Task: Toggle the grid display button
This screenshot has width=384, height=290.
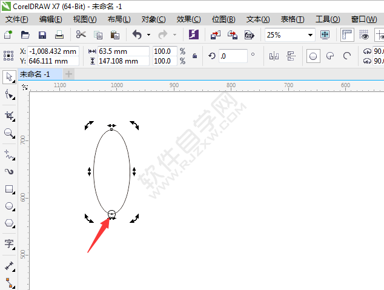Action: pos(363,35)
